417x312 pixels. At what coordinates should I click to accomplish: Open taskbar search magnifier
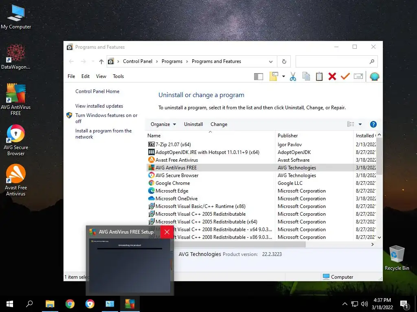(29, 304)
